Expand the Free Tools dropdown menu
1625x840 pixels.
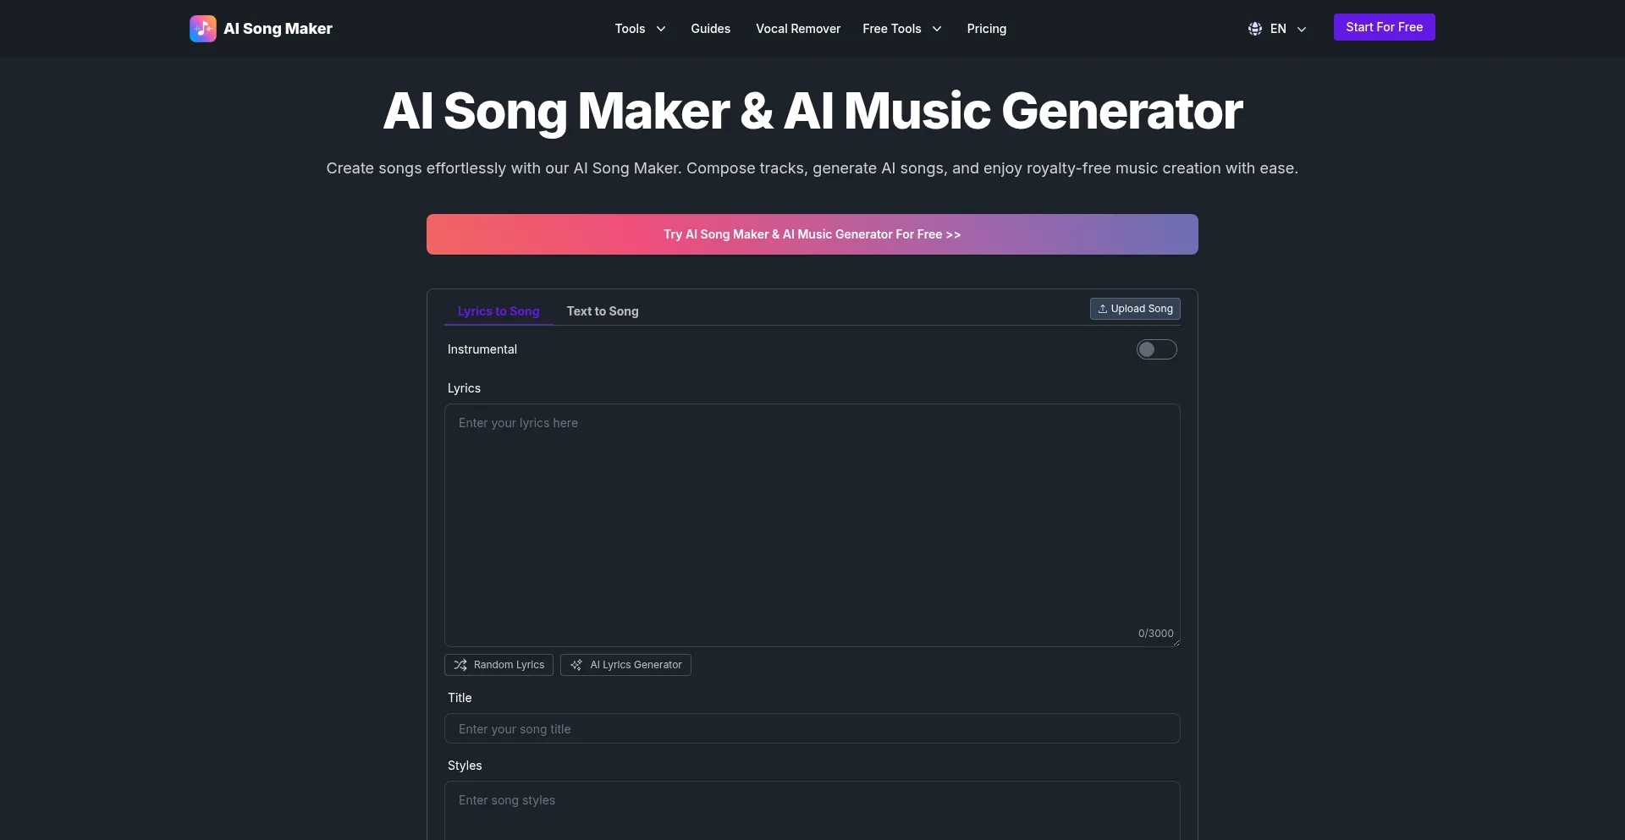click(x=902, y=29)
